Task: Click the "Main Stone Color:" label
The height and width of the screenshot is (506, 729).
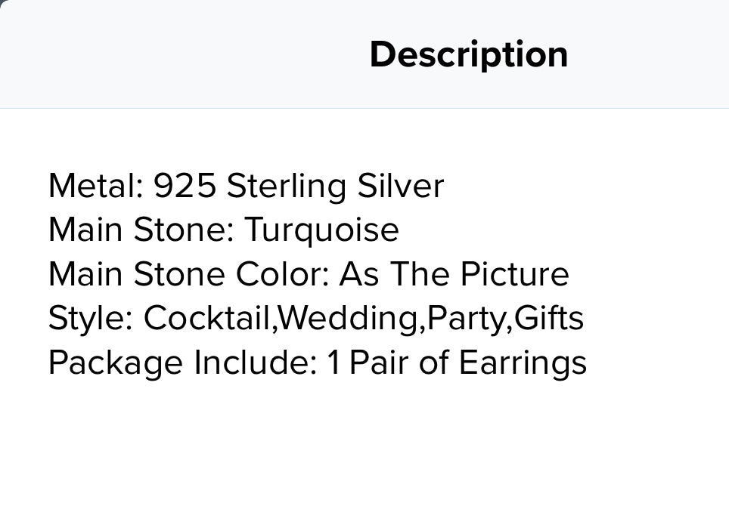Action: click(x=189, y=274)
